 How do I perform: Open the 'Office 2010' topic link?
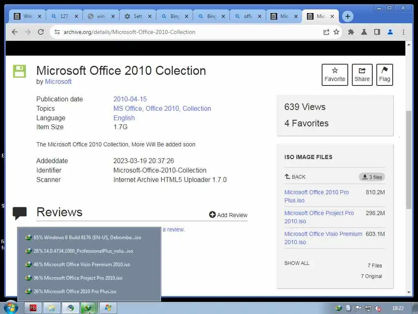(x=162, y=108)
